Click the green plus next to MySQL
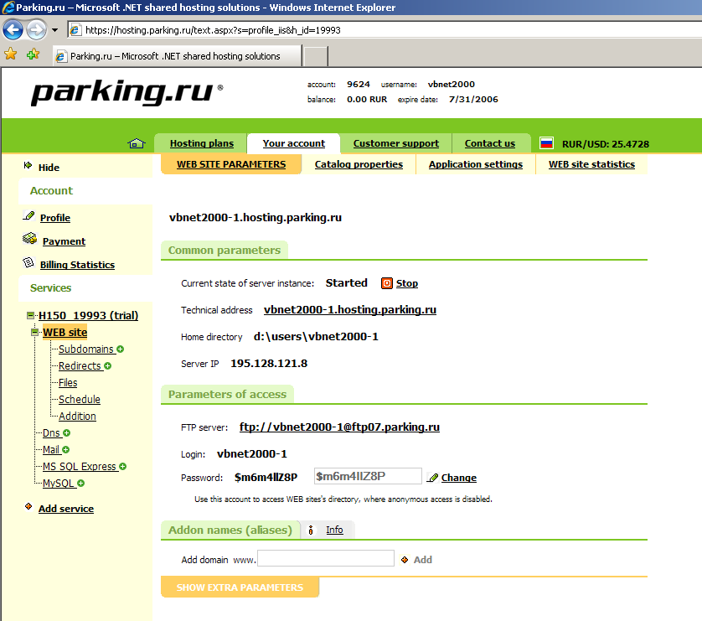702x621 pixels. 80,483
